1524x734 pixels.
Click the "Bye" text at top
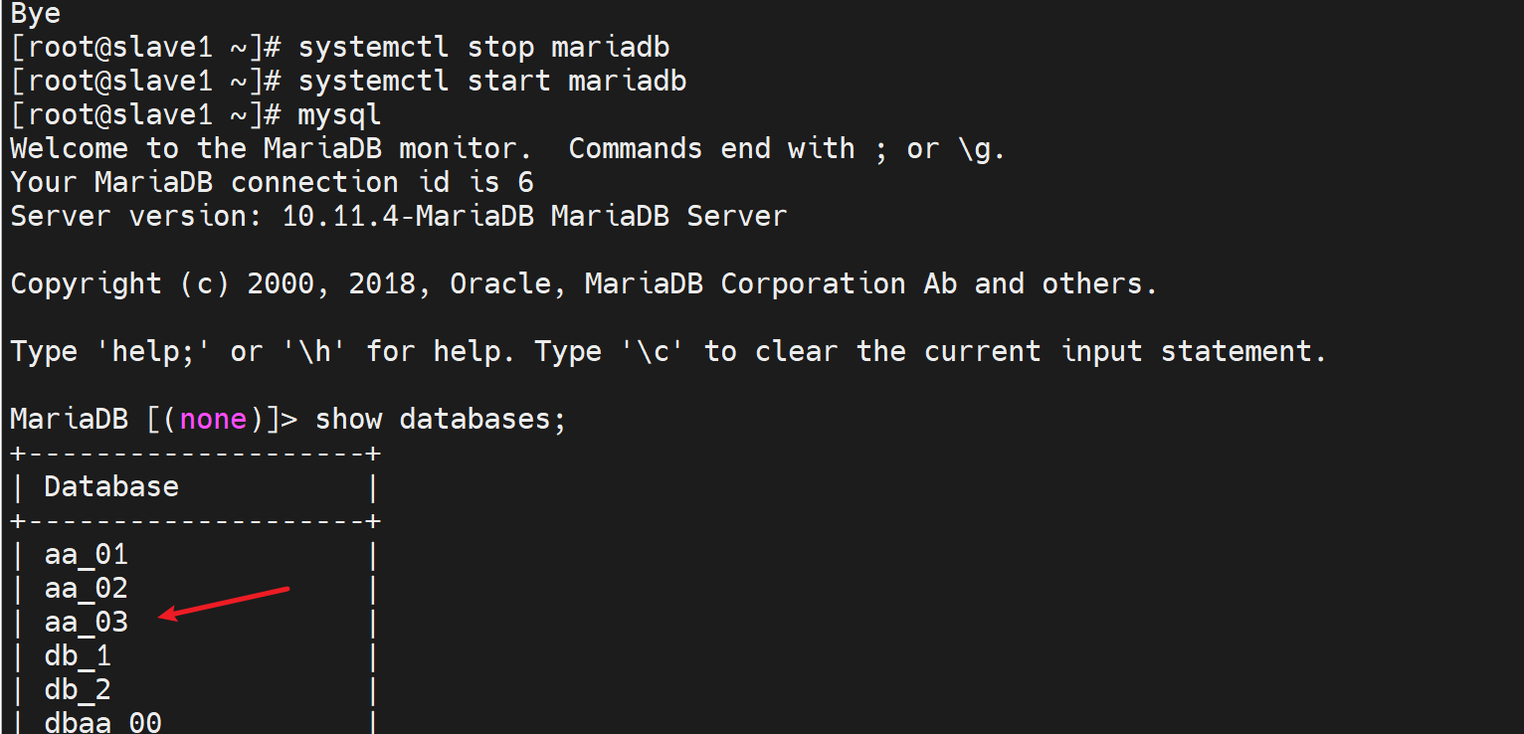click(35, 14)
